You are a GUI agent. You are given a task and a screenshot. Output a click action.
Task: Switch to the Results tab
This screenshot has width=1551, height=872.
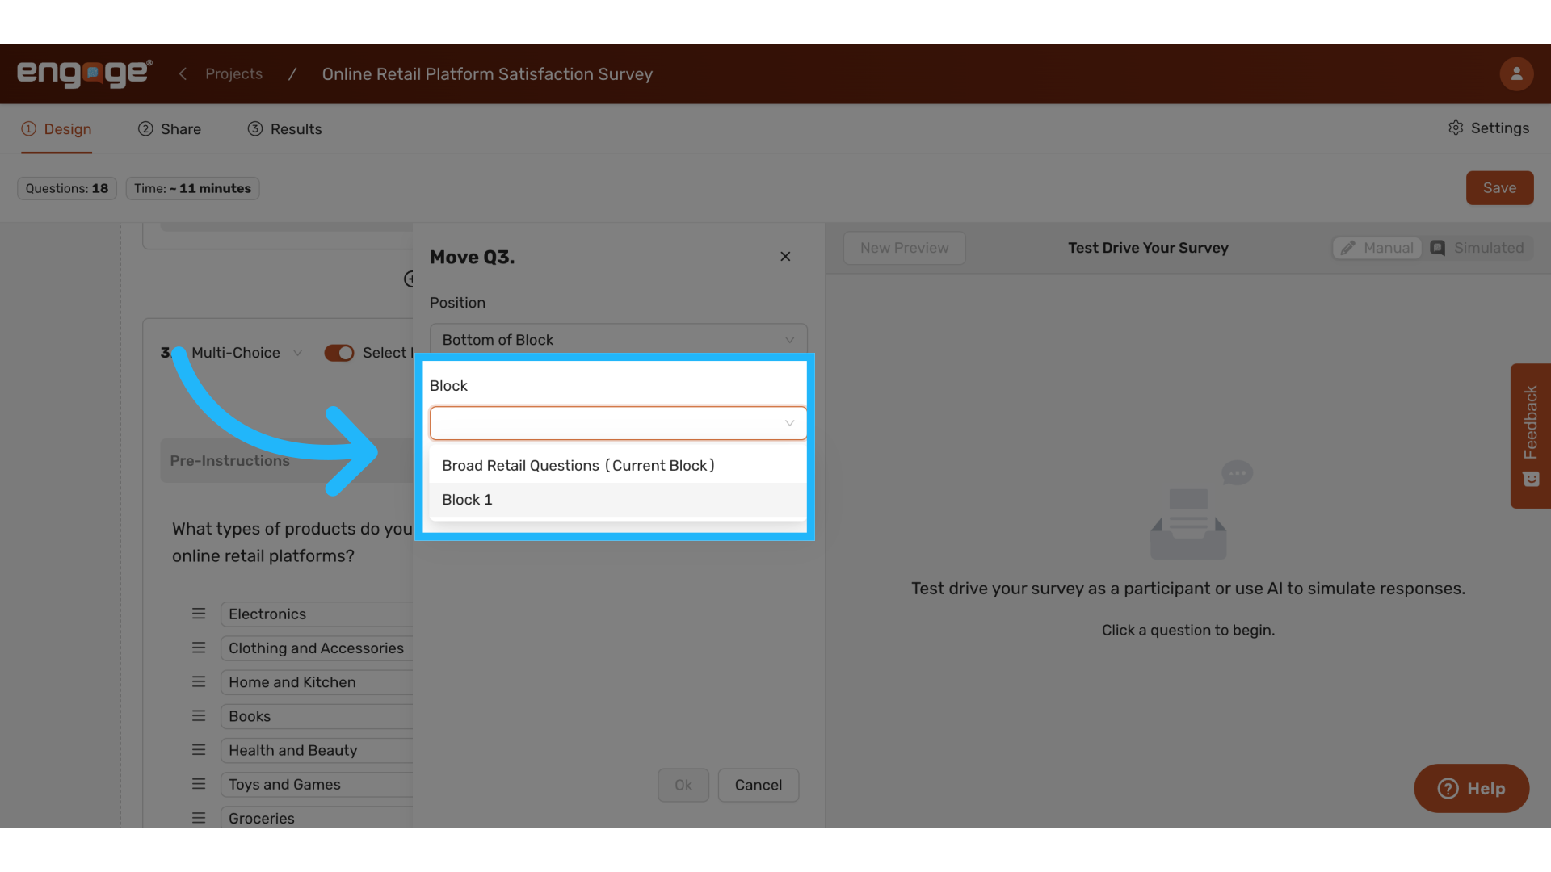pos(284,129)
